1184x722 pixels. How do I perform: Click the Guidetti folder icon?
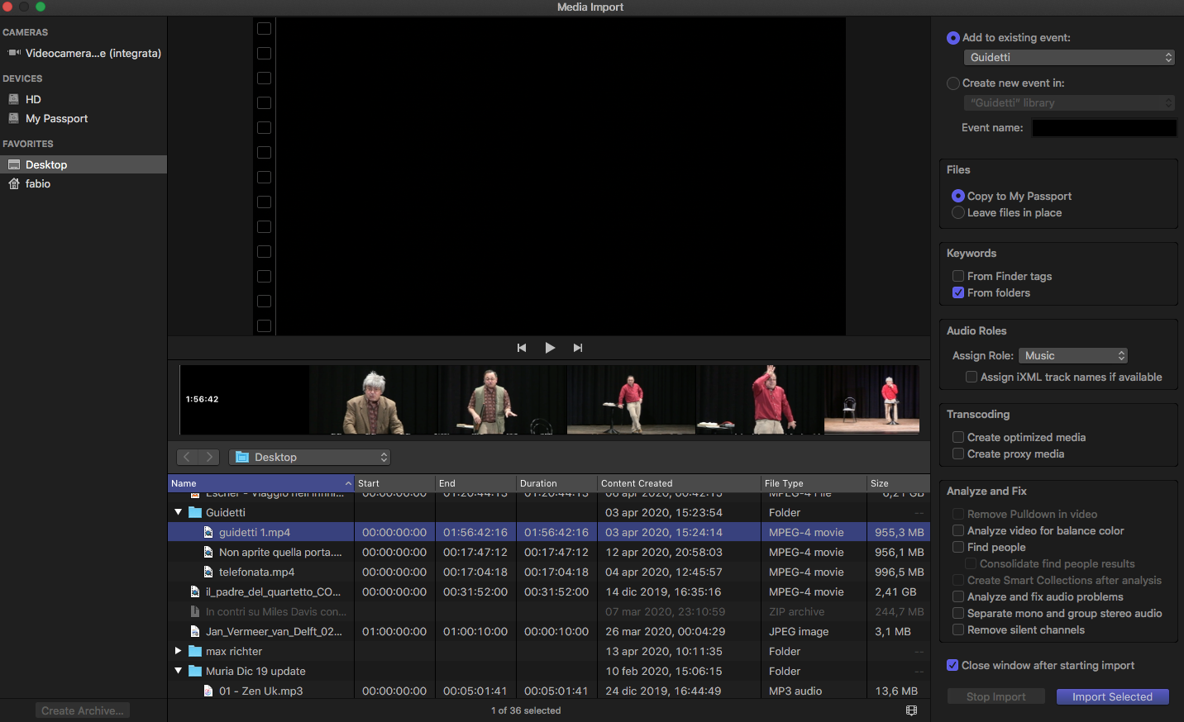coord(195,512)
